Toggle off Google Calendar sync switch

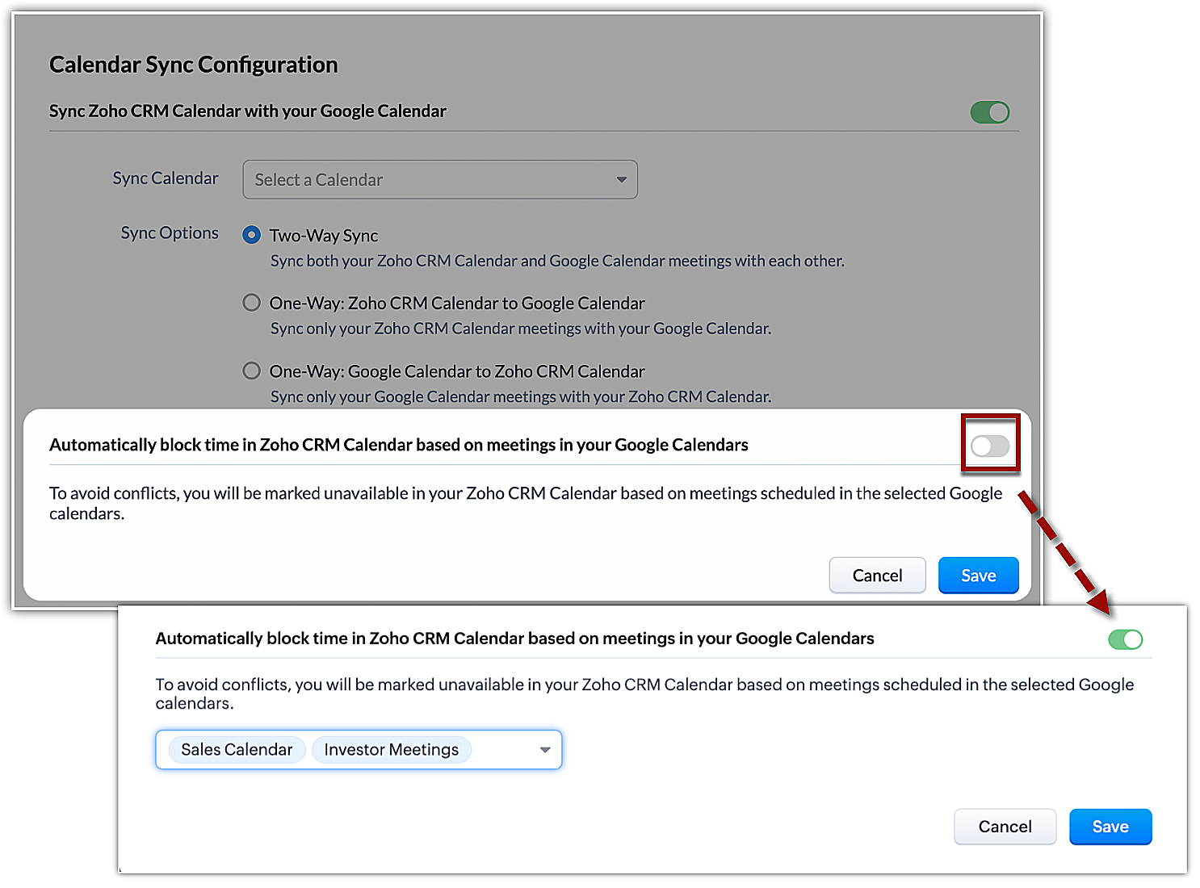pos(989,112)
